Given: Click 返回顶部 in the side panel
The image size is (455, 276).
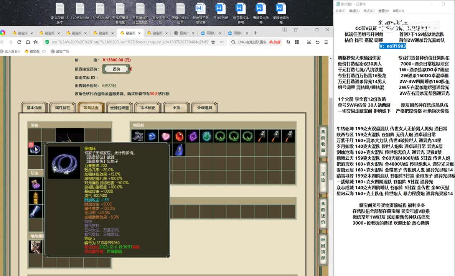Looking at the screenshot, I should (x=323, y=248).
